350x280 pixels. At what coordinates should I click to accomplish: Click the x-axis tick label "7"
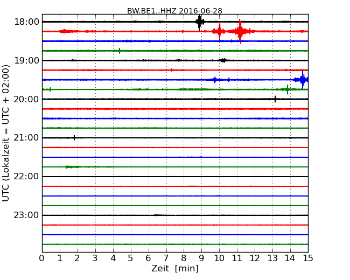(x=166, y=258)
